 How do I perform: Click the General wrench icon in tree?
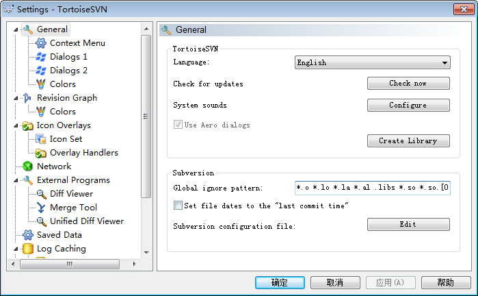tap(28, 29)
